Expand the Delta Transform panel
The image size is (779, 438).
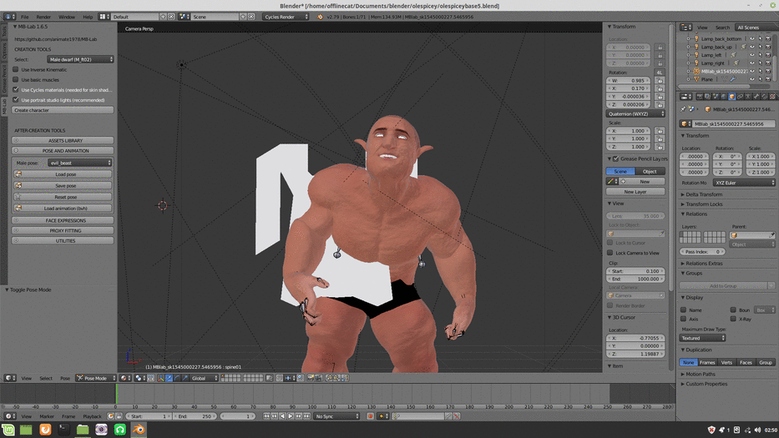[704, 194]
